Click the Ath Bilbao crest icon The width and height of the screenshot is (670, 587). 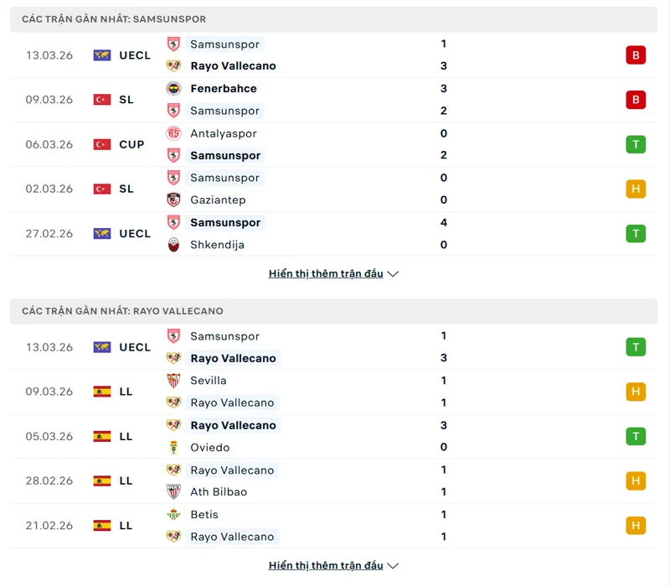tap(173, 492)
